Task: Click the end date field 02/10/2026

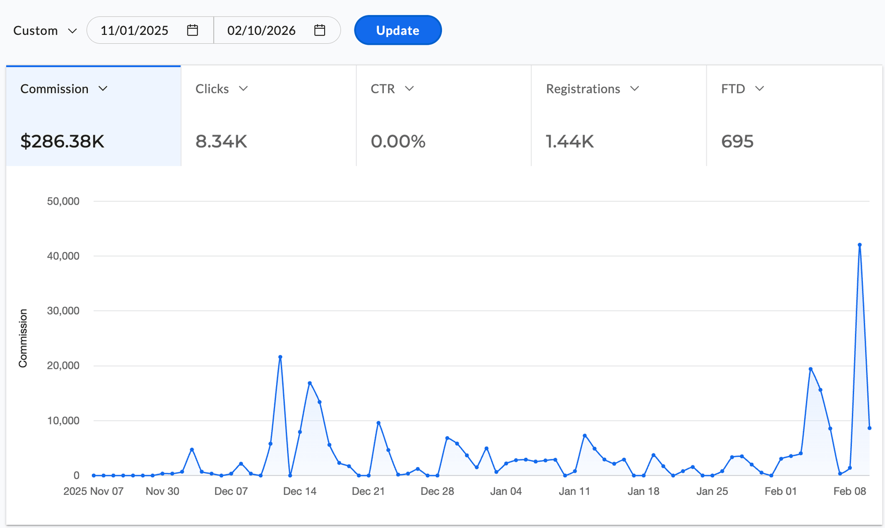Action: (x=277, y=30)
